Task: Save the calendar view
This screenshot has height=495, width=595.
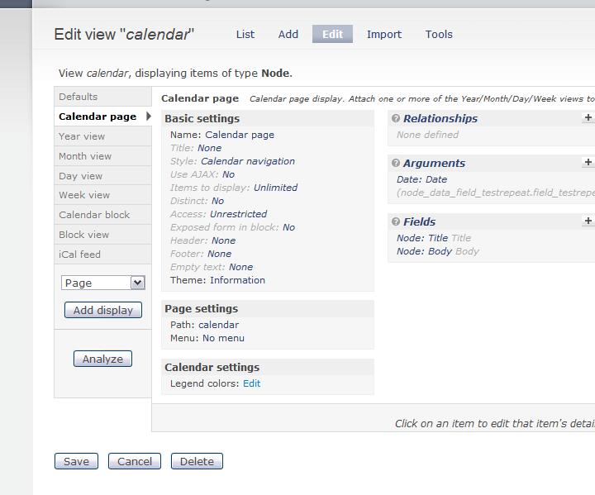Action: click(x=76, y=461)
